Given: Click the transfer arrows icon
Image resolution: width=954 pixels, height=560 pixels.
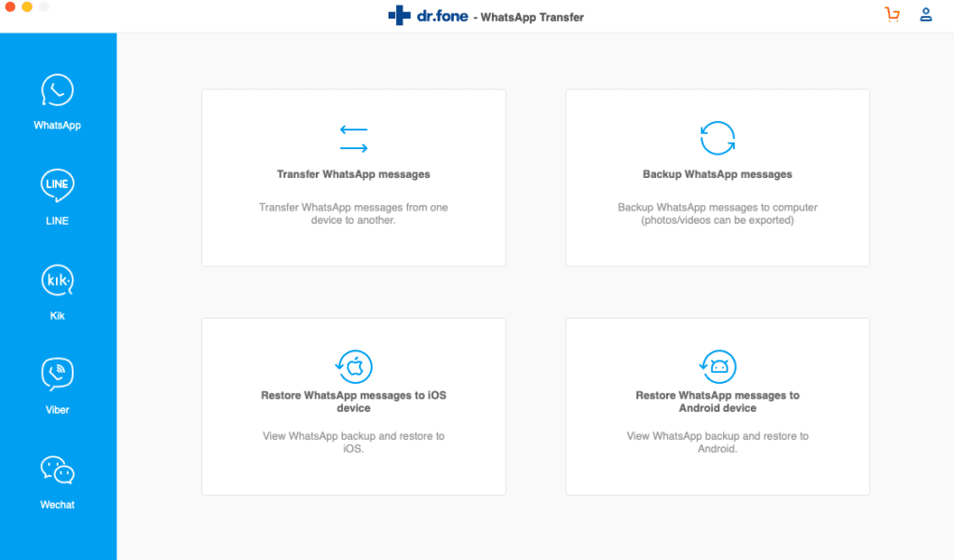Looking at the screenshot, I should [353, 139].
